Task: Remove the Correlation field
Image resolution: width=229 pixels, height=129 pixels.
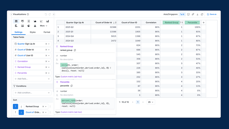Action: [x=46, y=61]
